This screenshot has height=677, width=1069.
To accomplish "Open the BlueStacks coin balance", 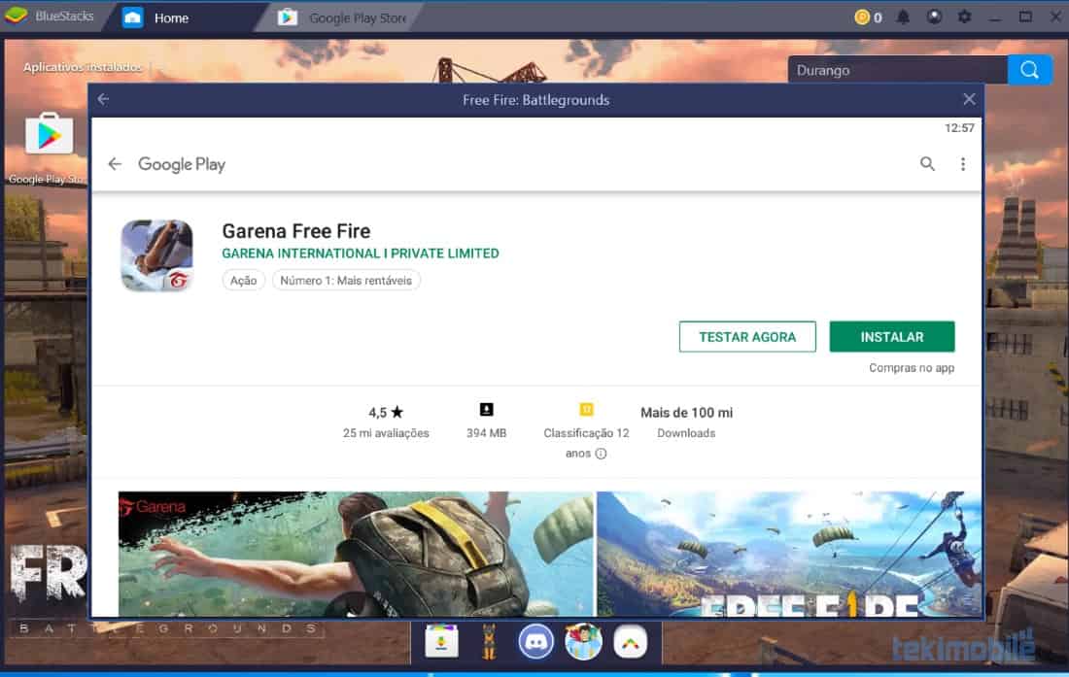I will pyautogui.click(x=868, y=17).
